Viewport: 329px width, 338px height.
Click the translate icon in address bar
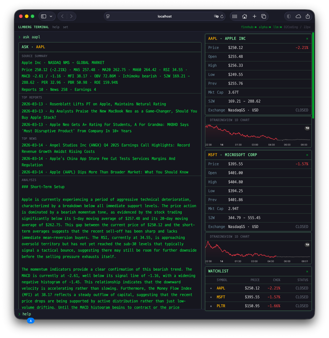pyautogui.click(x=216, y=16)
